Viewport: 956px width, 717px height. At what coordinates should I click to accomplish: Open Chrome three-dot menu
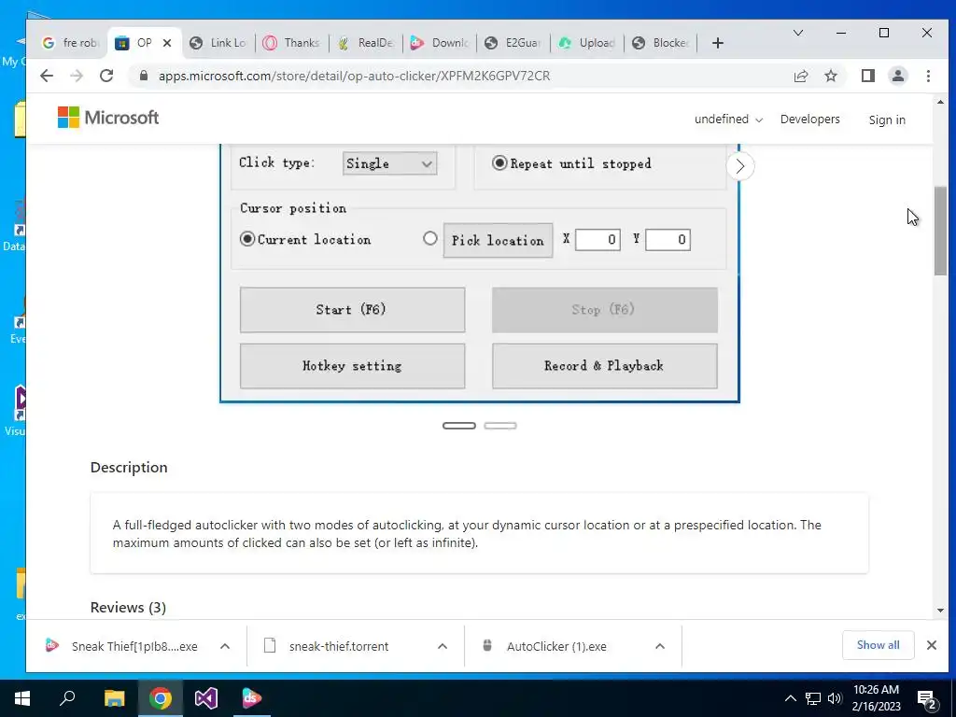click(928, 76)
